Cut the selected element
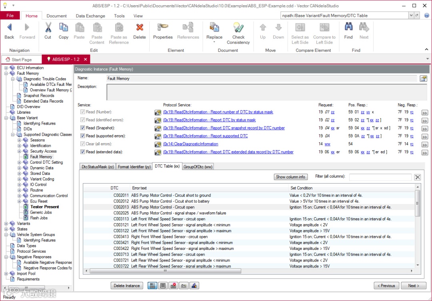Image resolution: width=432 pixels, height=301 pixels. [x=48, y=31]
